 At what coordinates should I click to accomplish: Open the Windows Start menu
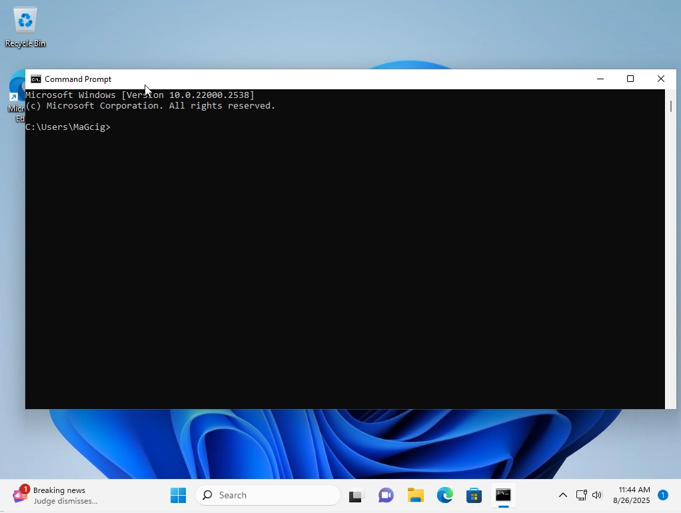(x=178, y=495)
